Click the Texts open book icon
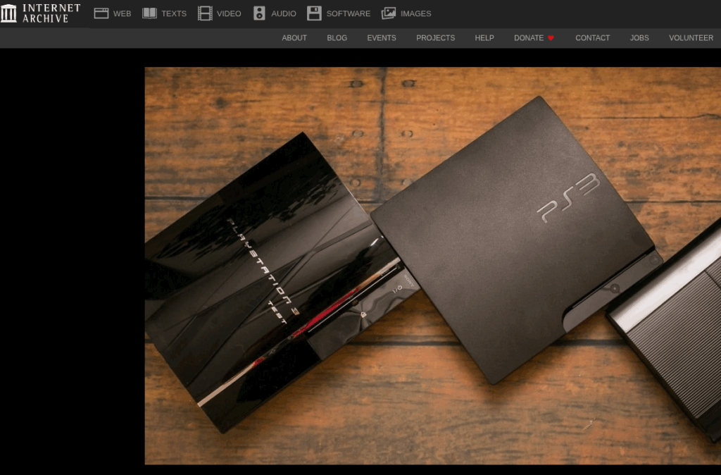The width and height of the screenshot is (721, 475). coord(149,13)
